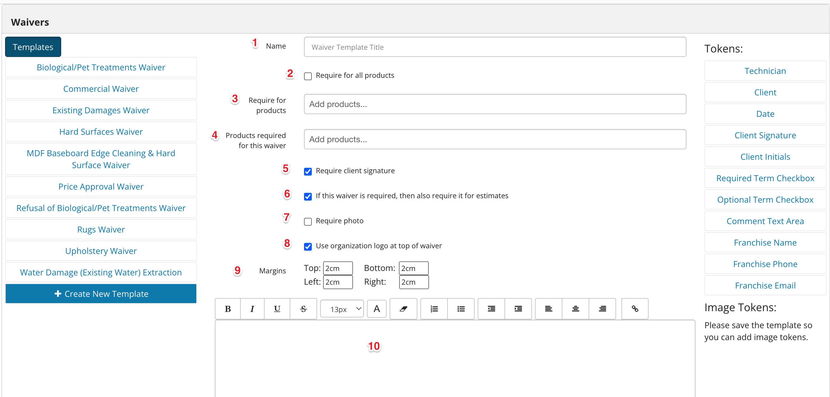
Task: Insert the Client Signature token
Action: tap(765, 135)
